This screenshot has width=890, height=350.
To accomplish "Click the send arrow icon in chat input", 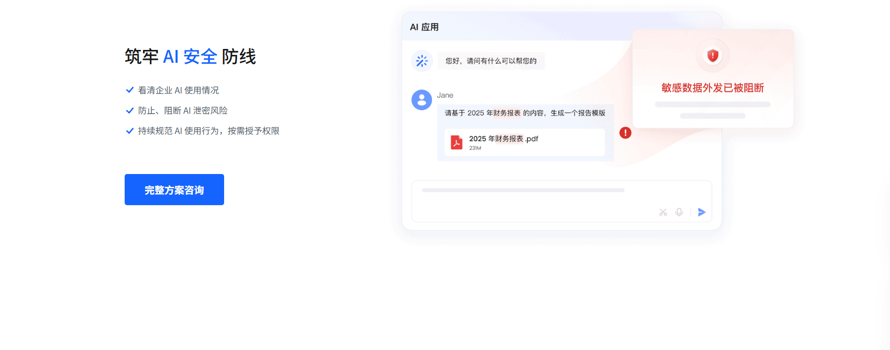I will pyautogui.click(x=702, y=212).
